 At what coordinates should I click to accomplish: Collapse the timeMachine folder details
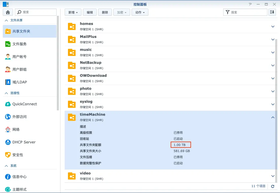coord(273,117)
